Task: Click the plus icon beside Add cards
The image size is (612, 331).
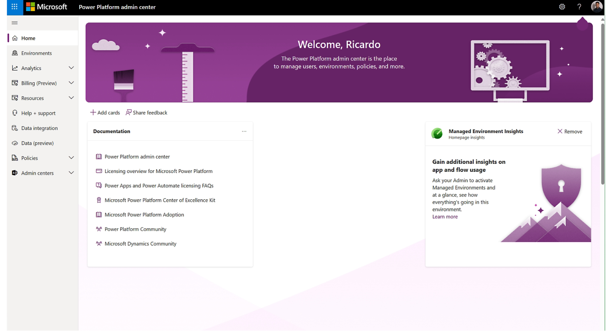Action: tap(93, 112)
